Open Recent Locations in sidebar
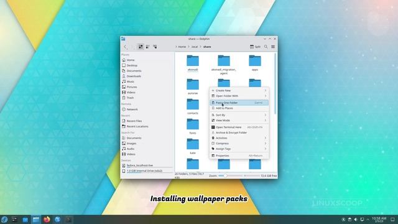Screen dimensions: 398x224 coord(147,126)
